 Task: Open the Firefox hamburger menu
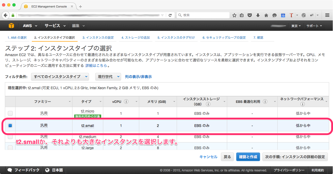click(327, 15)
